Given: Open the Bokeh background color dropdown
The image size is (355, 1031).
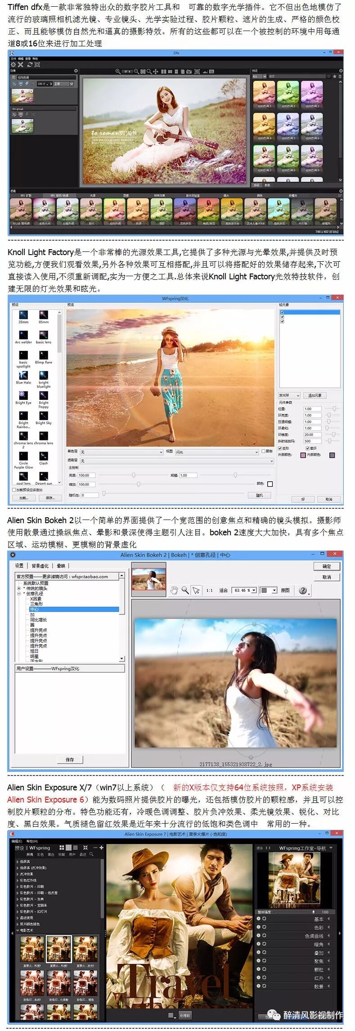Looking at the screenshot, I should coord(269,590).
